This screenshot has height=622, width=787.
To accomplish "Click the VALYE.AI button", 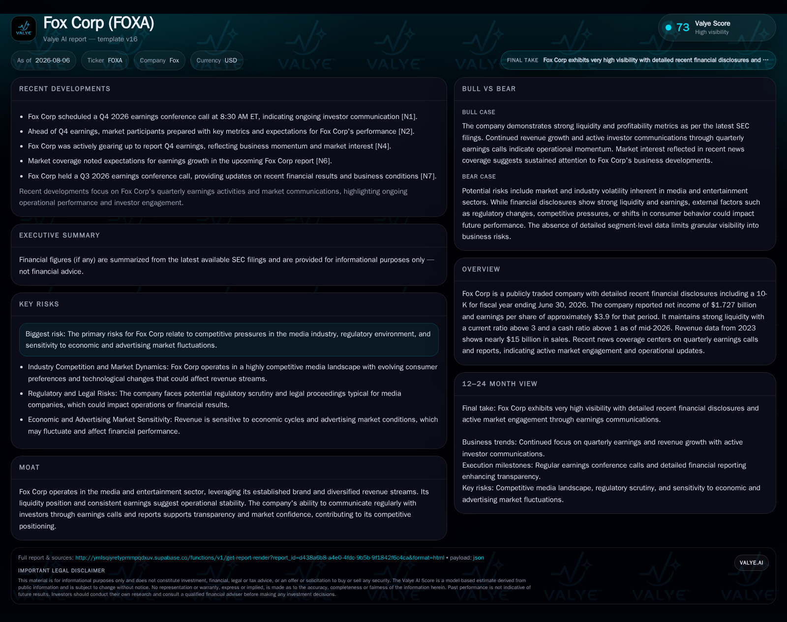I will (x=751, y=563).
